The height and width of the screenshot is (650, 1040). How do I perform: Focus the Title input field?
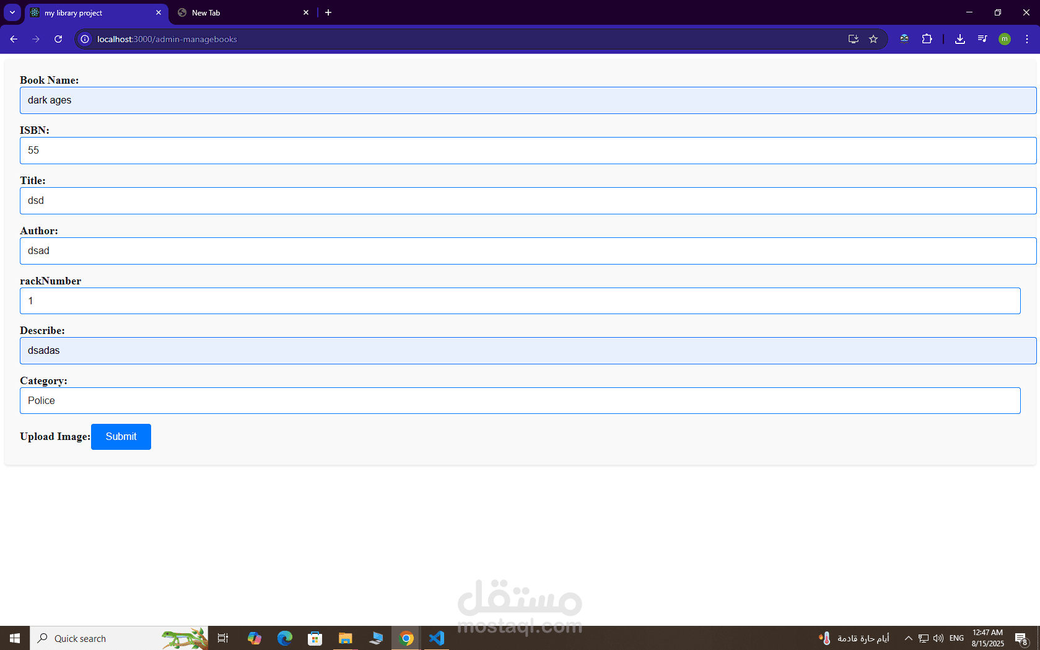coord(528,201)
